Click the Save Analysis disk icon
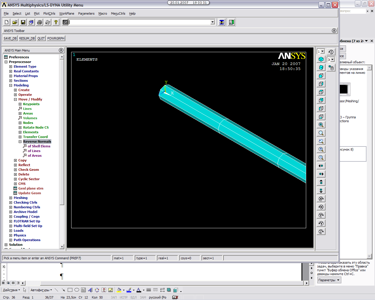This screenshot has height=300, width=375. coord(23,22)
